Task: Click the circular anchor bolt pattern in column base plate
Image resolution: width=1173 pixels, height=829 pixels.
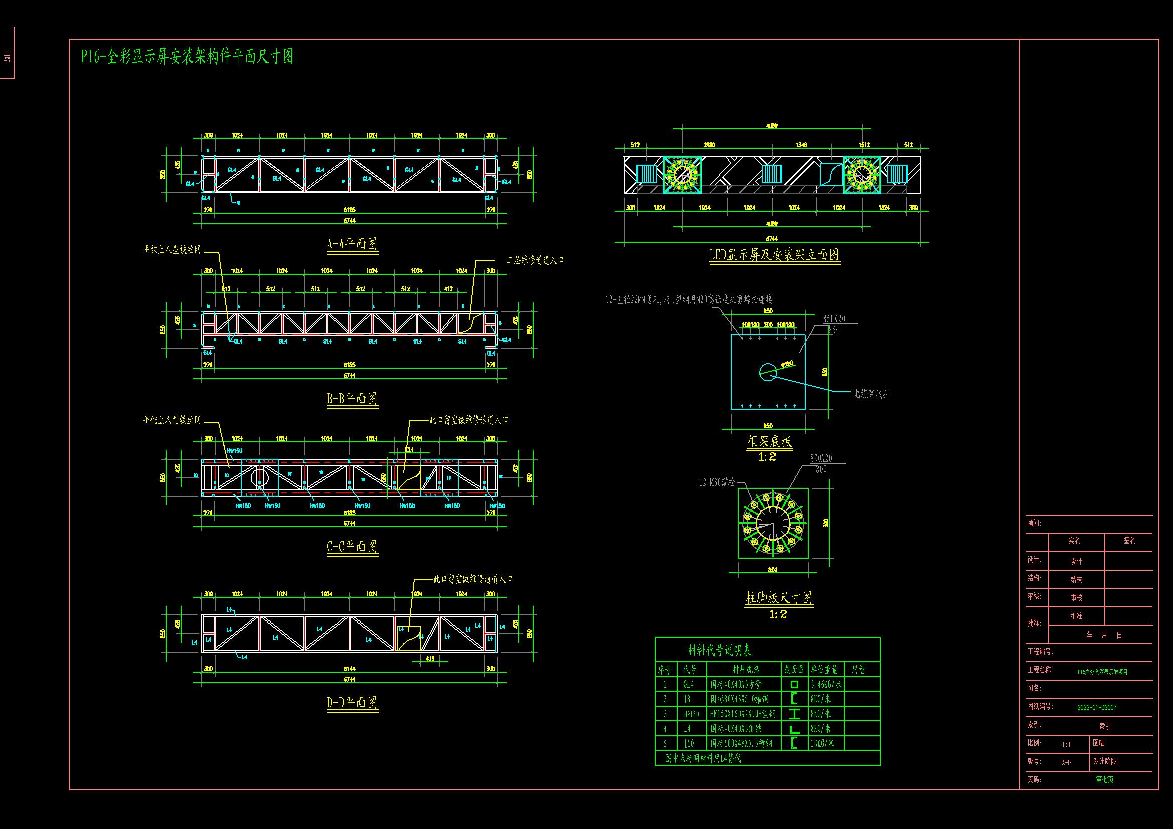Action: click(x=773, y=524)
